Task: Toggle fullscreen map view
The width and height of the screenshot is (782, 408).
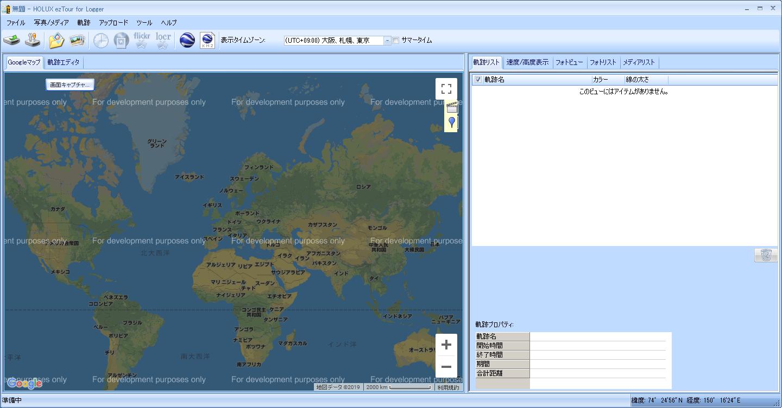Action: (446, 89)
